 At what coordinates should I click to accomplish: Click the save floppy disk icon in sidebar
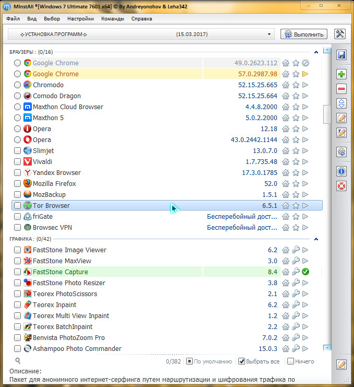point(341,55)
